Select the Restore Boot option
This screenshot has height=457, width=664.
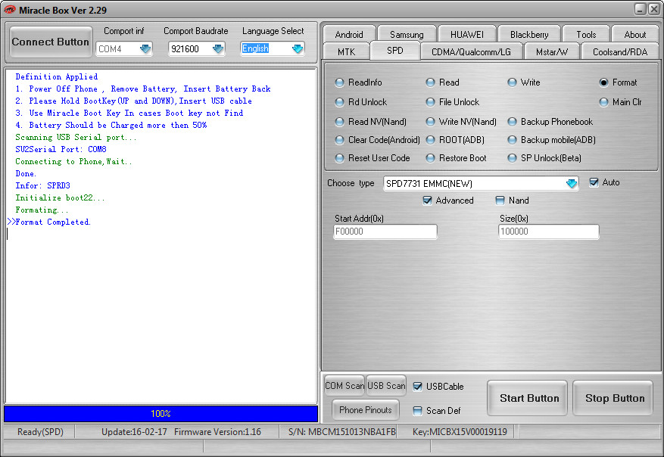pos(456,158)
